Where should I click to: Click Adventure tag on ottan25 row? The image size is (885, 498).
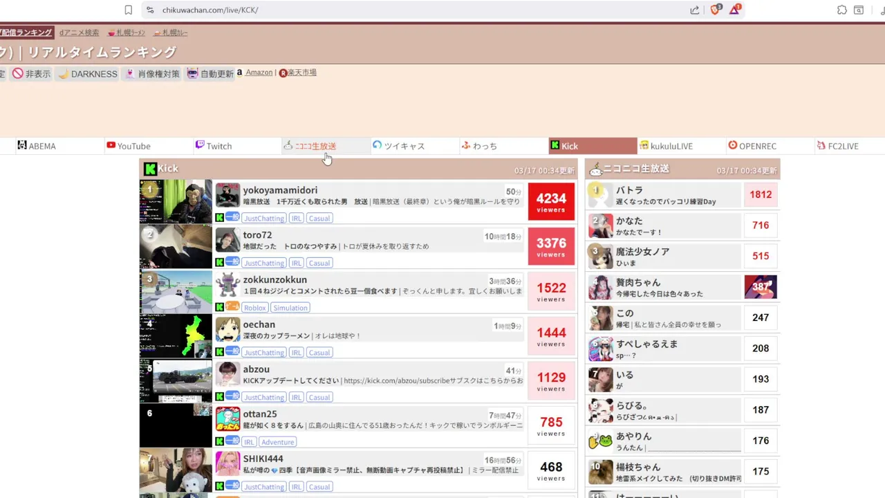click(x=278, y=442)
